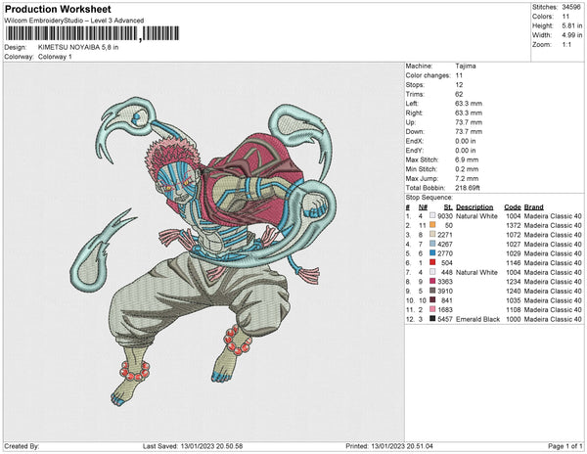Select the orange swatch with 50 stitches
This screenshot has height=454, width=587.
(432, 225)
